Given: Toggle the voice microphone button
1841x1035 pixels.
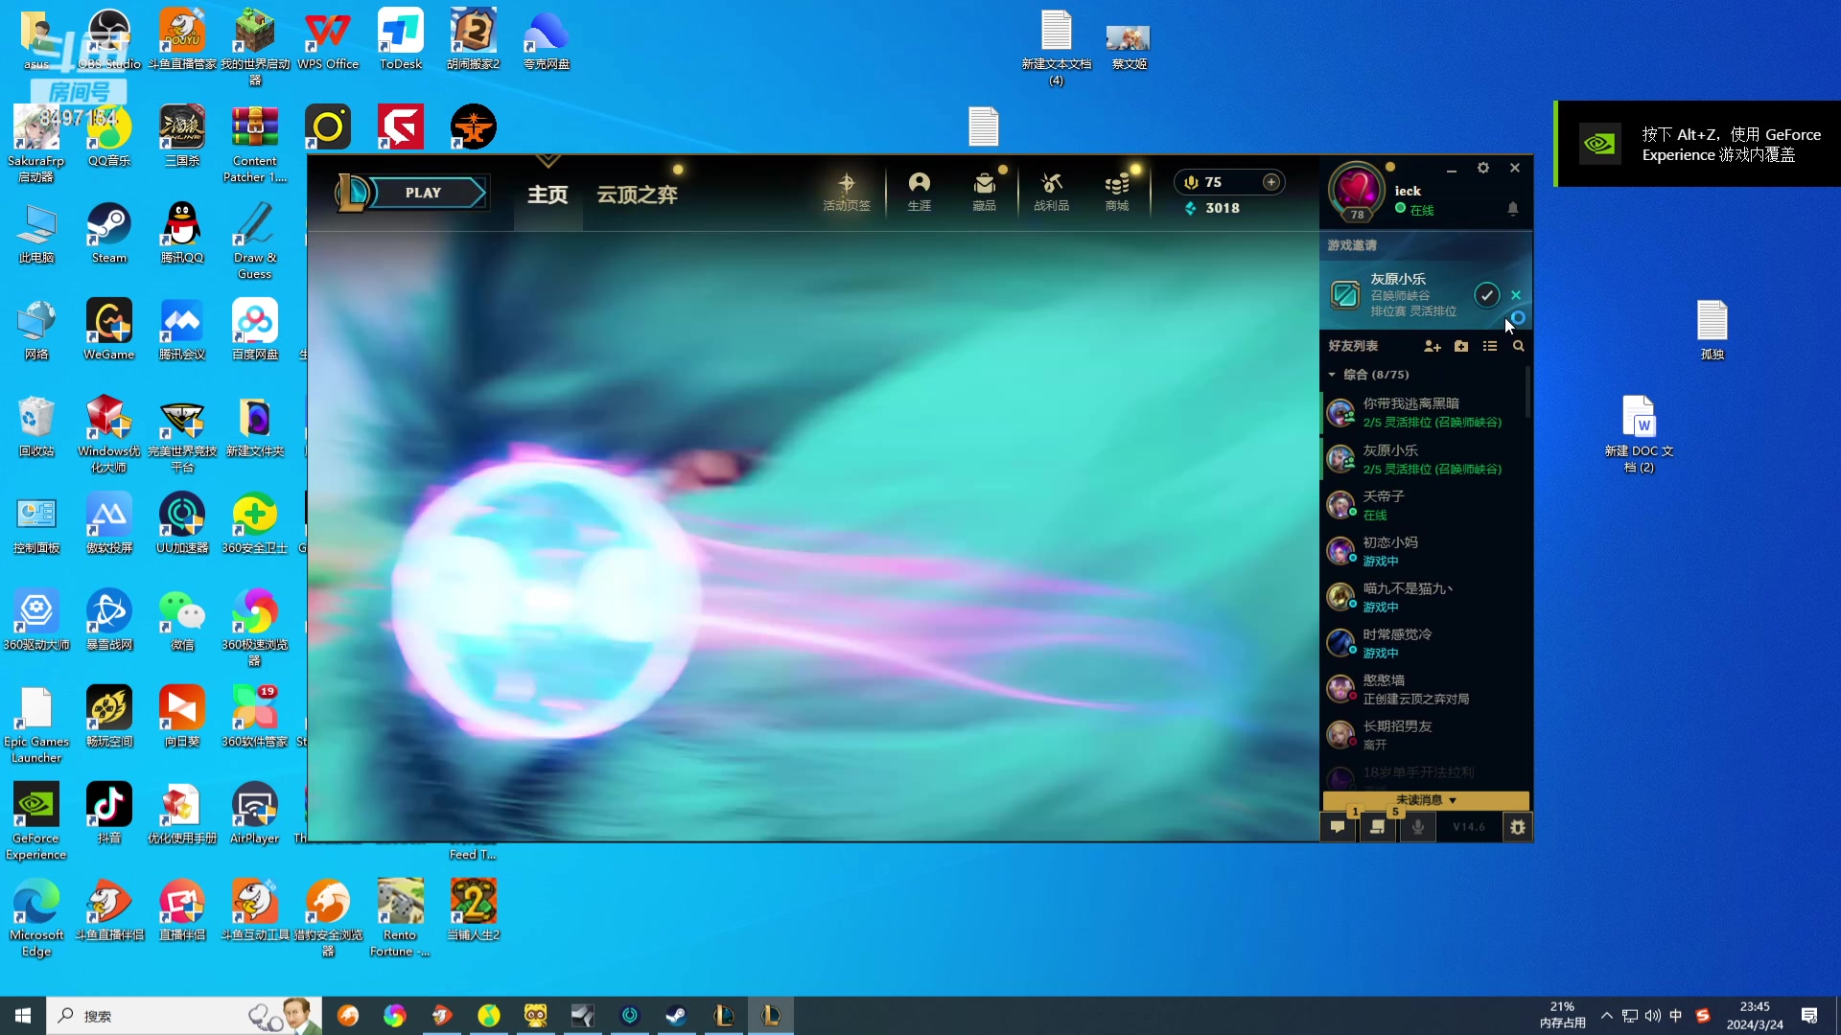Looking at the screenshot, I should 1418,827.
